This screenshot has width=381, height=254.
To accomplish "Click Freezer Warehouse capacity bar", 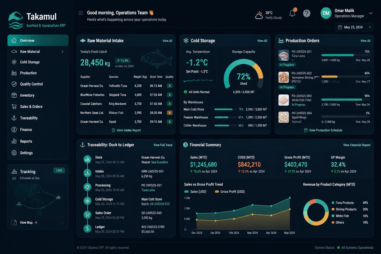I will [225, 117].
